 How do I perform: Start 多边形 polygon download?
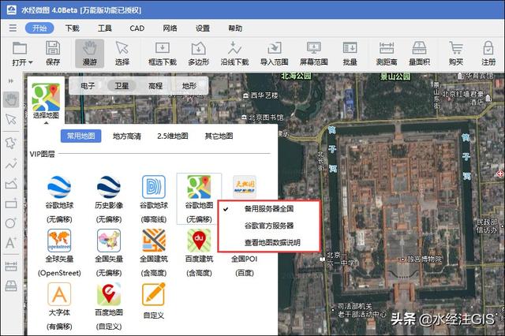(198, 54)
